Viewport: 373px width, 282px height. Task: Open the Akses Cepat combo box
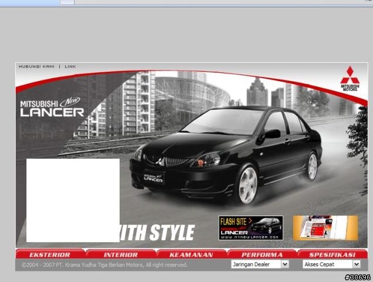(331, 264)
